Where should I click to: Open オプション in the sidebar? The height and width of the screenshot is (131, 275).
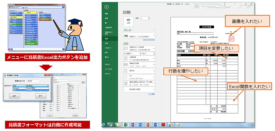[108, 74]
